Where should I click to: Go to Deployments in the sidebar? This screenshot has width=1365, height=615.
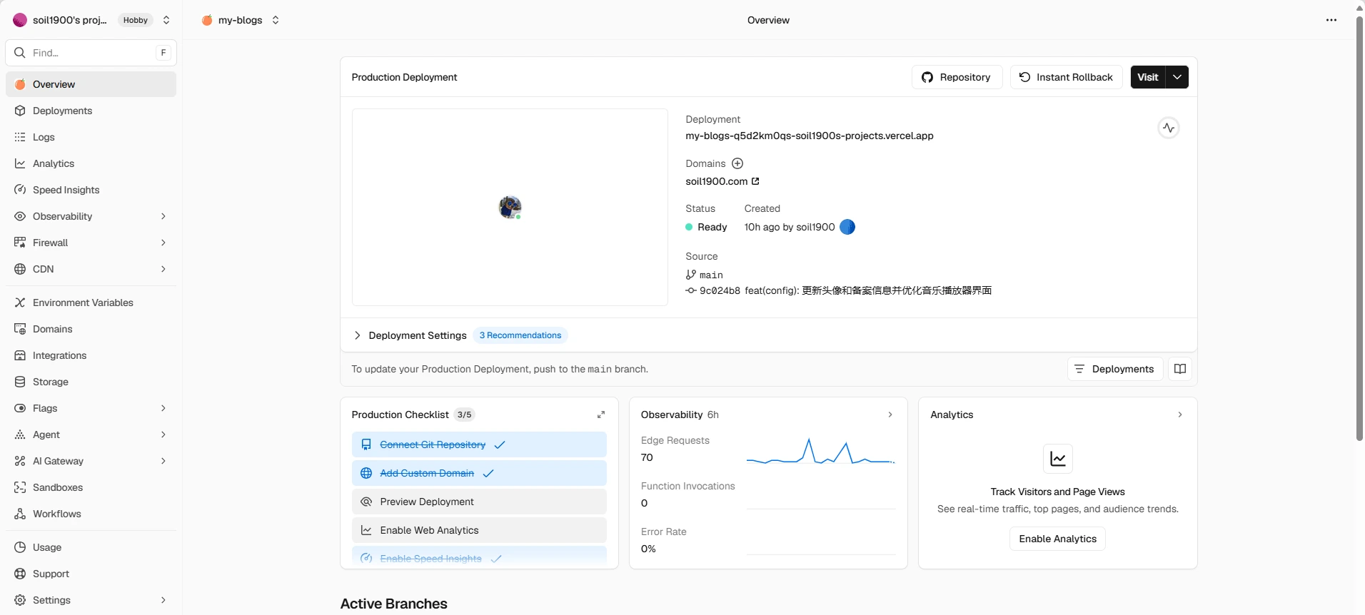[91, 111]
